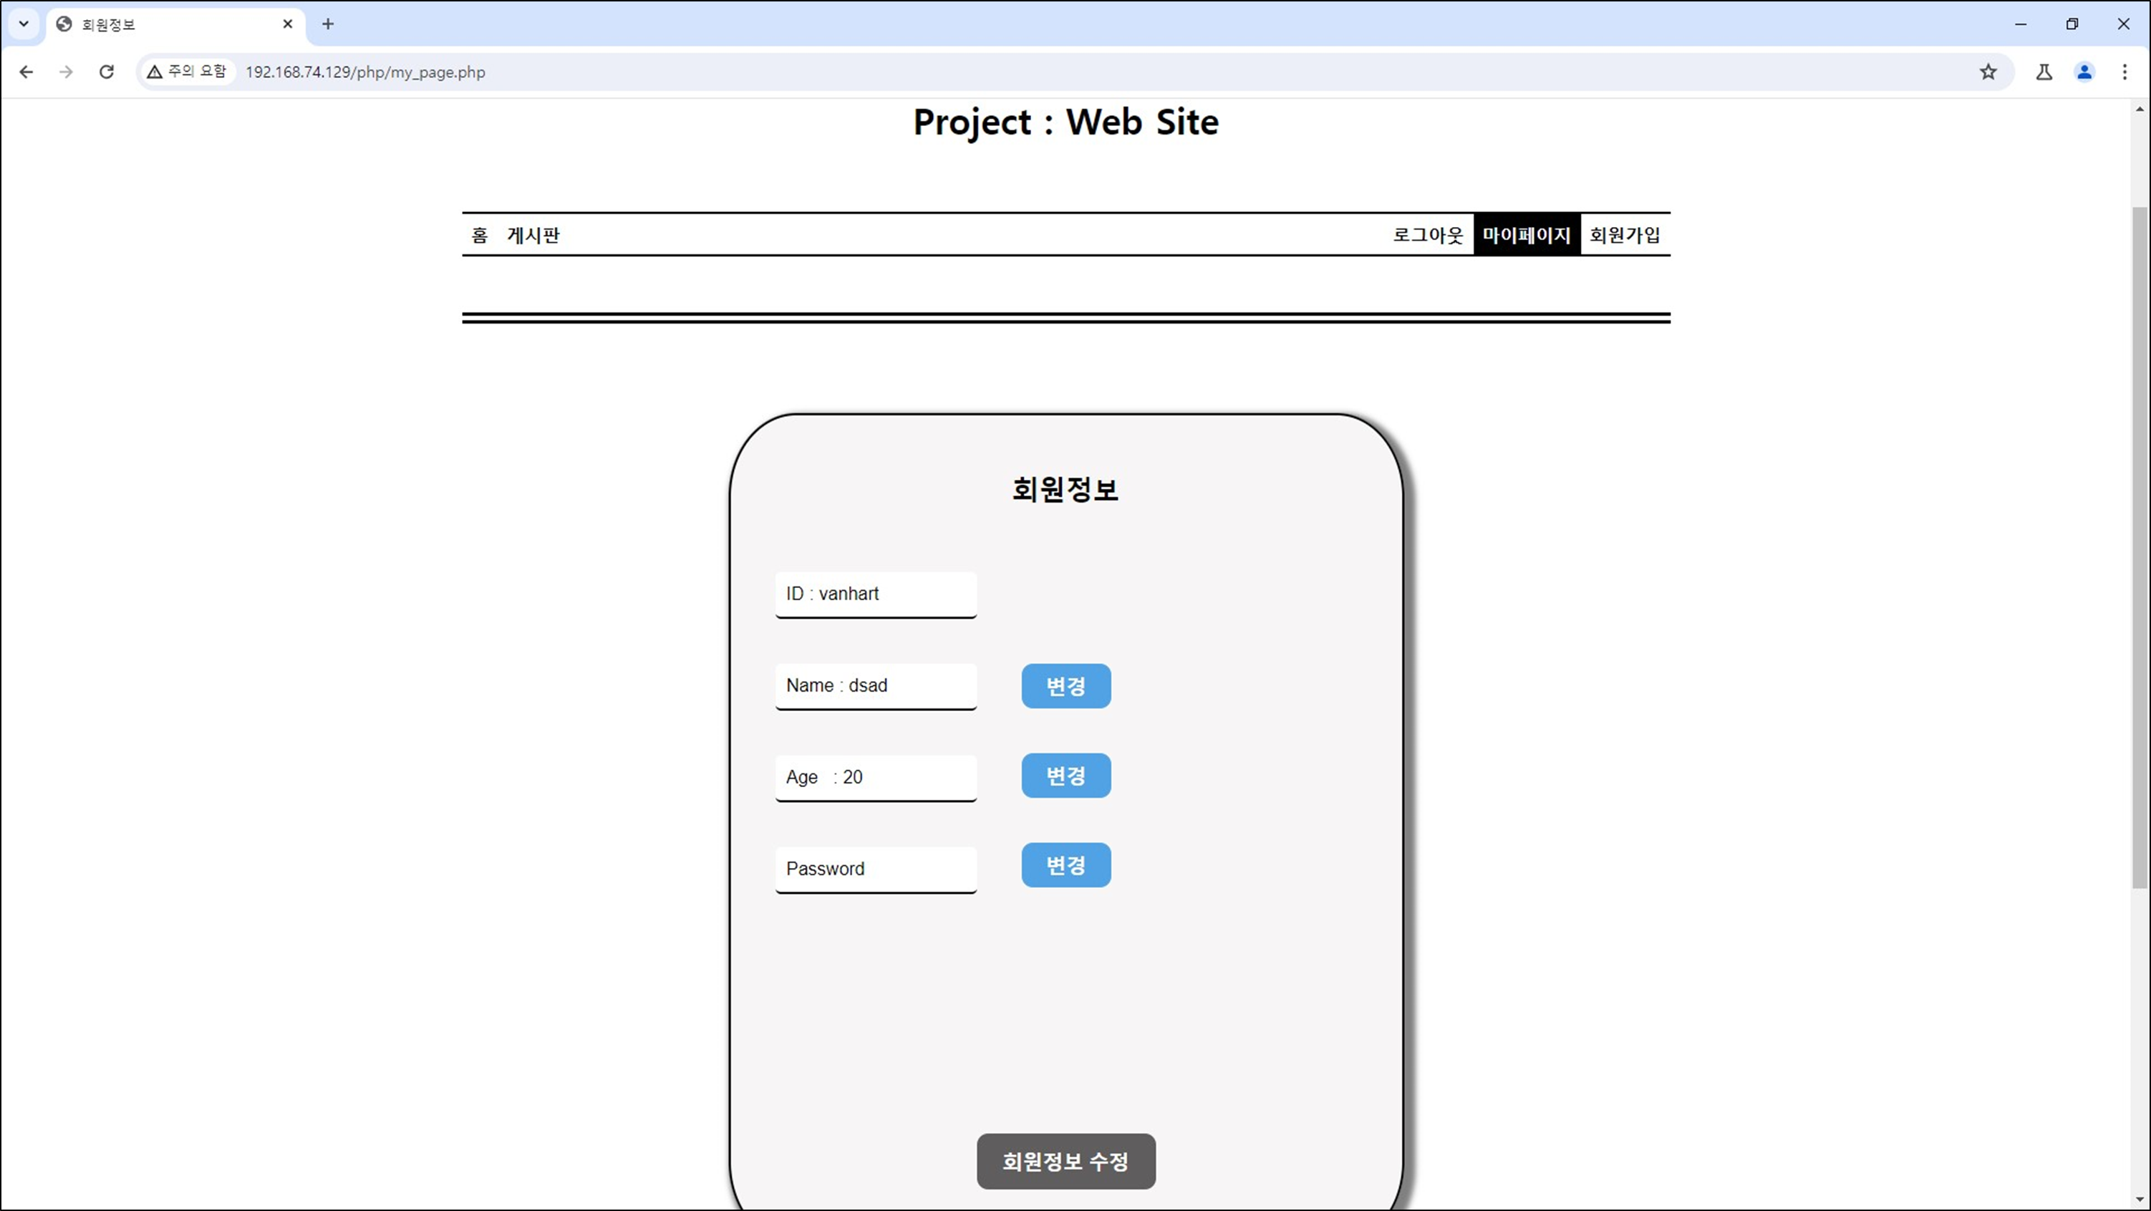Click the 회원정보 수정 button

click(1065, 1161)
